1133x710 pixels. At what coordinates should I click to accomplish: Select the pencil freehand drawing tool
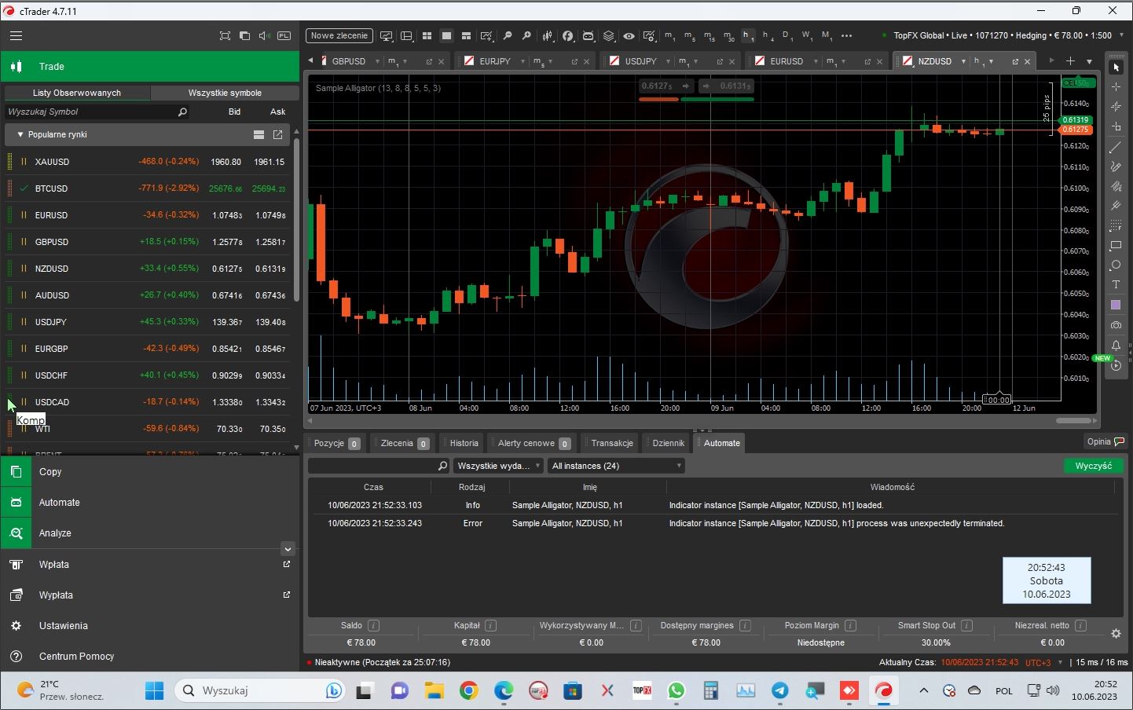point(1116,167)
